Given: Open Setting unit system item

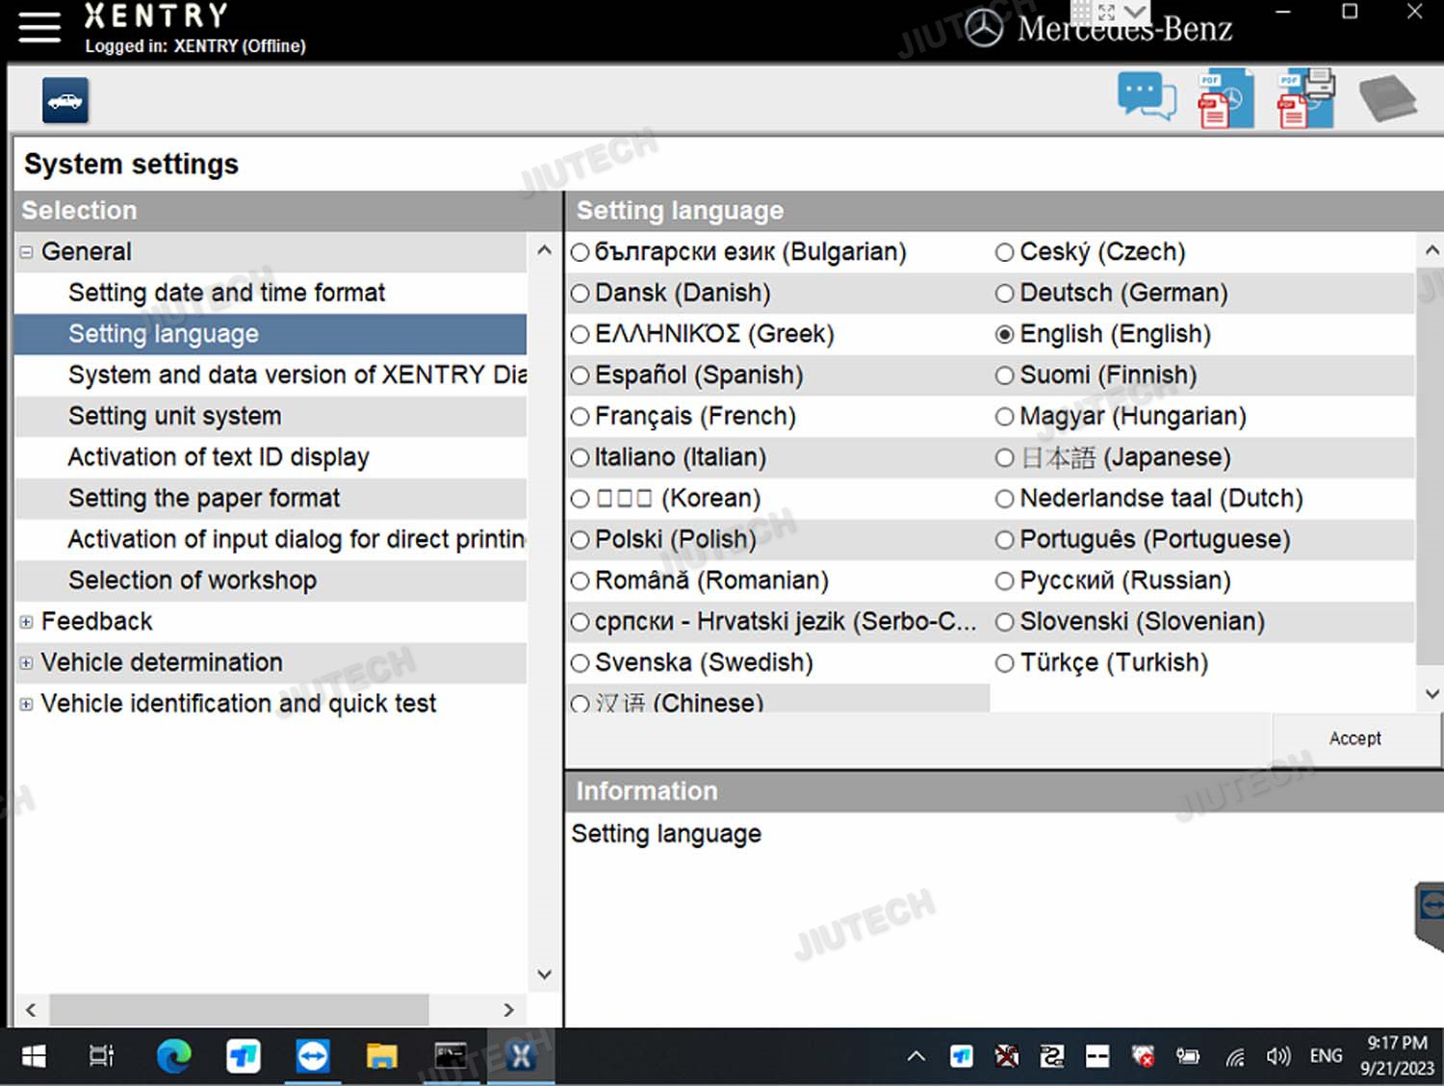Looking at the screenshot, I should (174, 417).
